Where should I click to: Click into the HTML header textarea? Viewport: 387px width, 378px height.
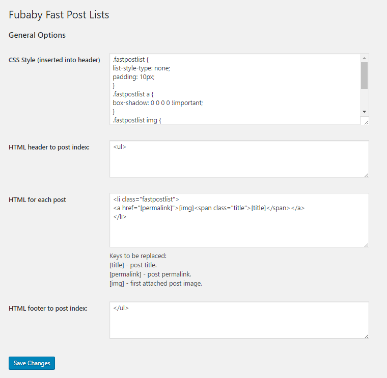(239, 159)
